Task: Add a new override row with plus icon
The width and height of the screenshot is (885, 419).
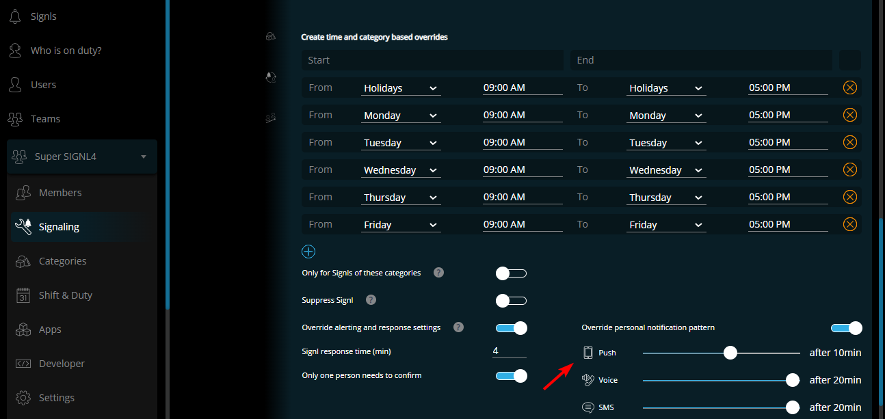Action: 308,252
